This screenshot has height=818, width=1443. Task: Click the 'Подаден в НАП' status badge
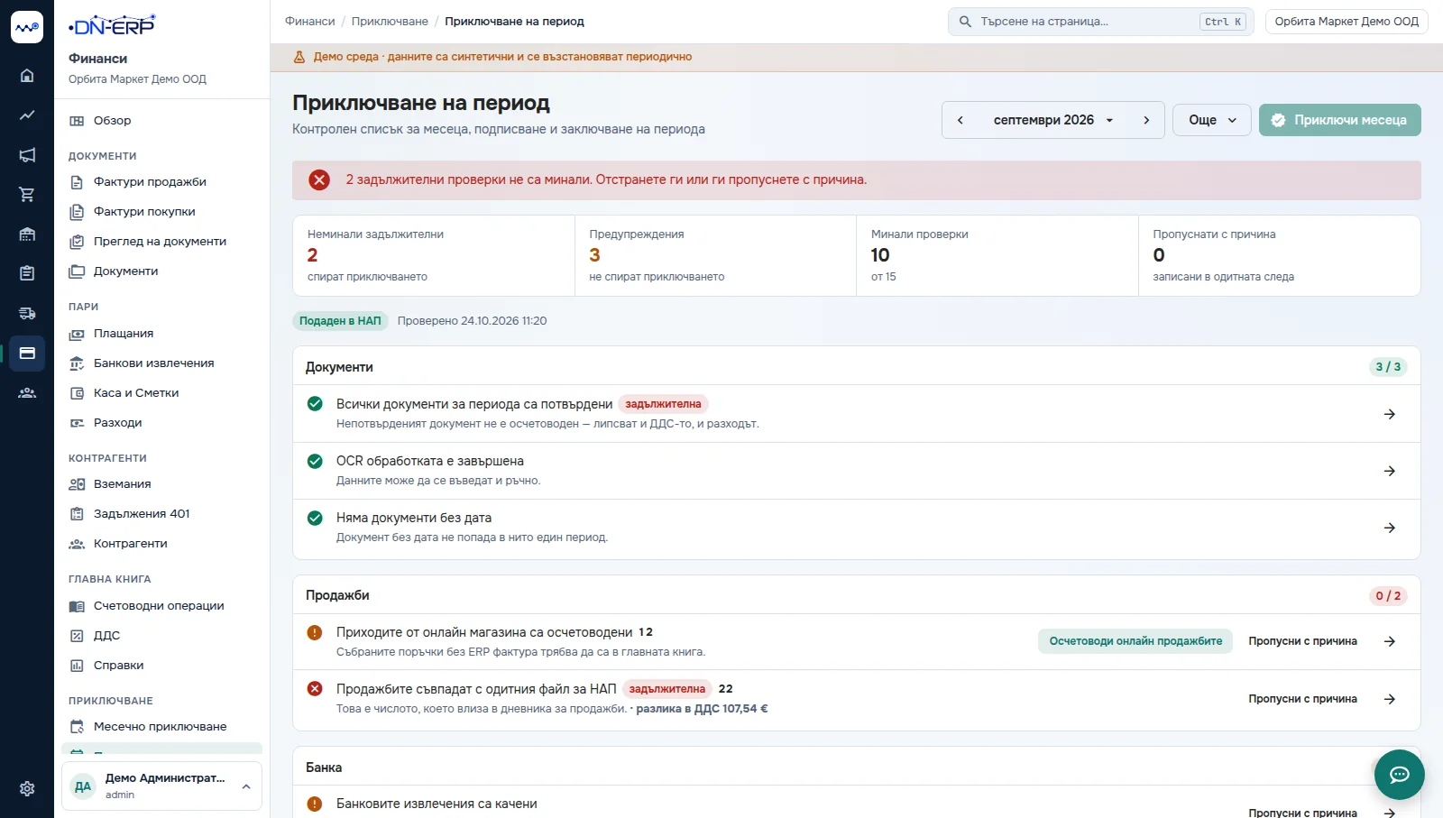click(x=340, y=321)
